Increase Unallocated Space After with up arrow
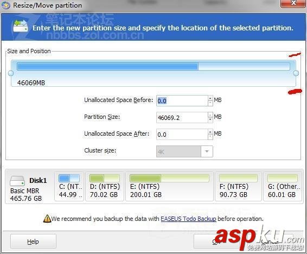307x254 pixels. click(x=210, y=132)
